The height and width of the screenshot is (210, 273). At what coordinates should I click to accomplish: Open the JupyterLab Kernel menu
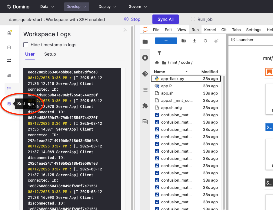[210, 30]
